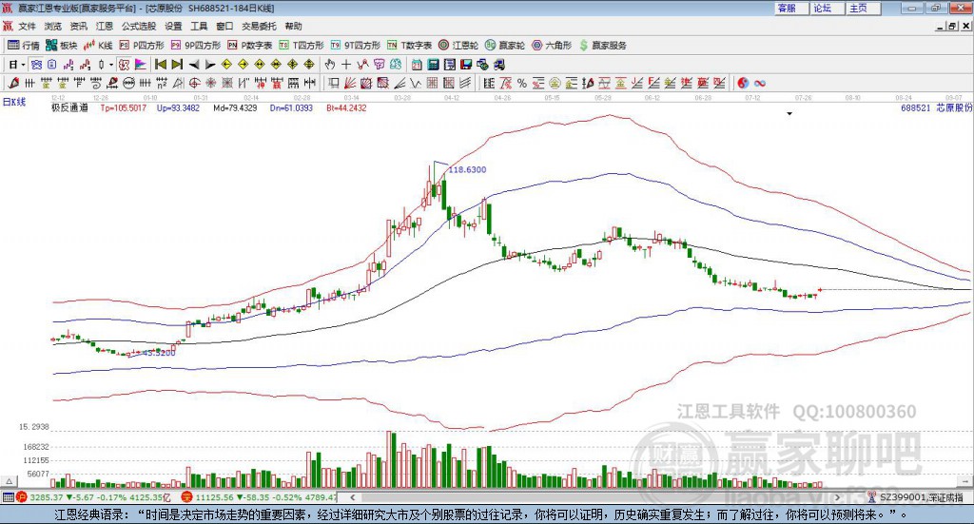Click the small black dropdown triangle above chart
This screenshot has height=524, width=974.
(x=789, y=113)
